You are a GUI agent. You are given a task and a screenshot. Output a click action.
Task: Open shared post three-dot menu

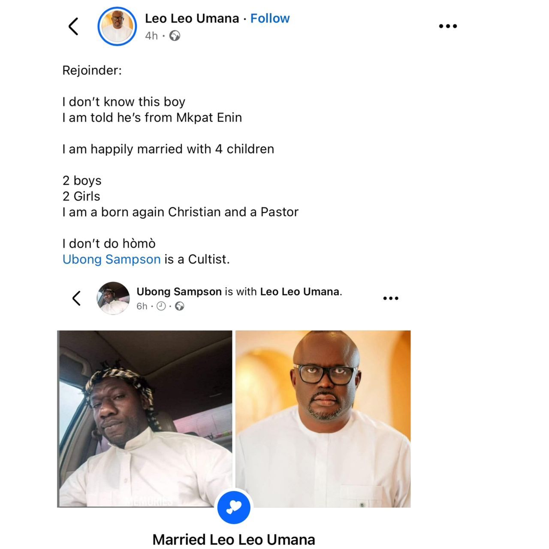tap(390, 298)
